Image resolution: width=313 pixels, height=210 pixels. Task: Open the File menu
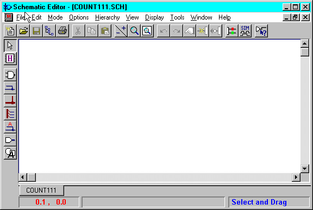(21, 17)
